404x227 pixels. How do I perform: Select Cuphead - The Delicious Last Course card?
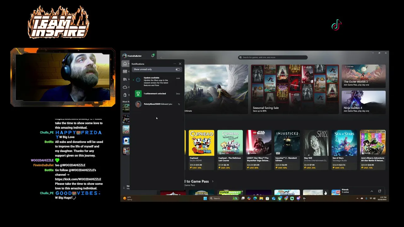coord(230,150)
